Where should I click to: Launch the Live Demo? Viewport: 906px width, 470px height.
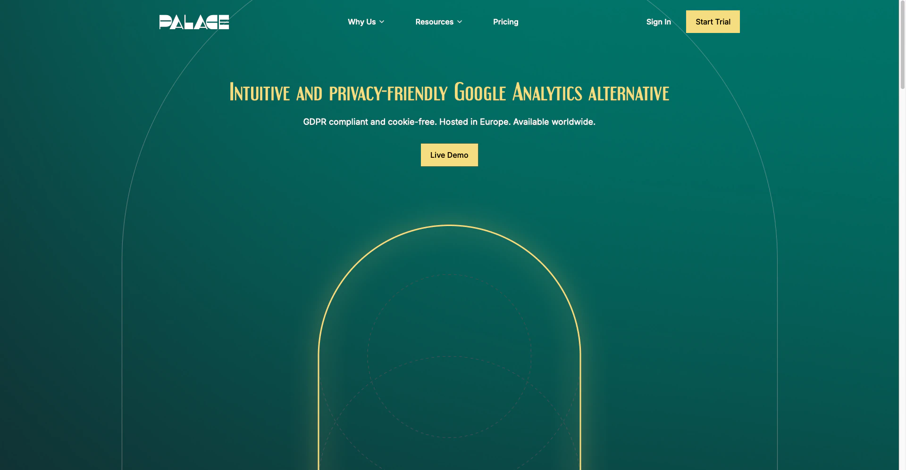(449, 155)
